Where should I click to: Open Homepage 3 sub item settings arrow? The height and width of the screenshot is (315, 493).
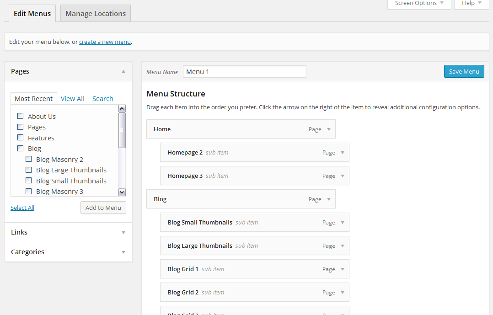point(342,176)
